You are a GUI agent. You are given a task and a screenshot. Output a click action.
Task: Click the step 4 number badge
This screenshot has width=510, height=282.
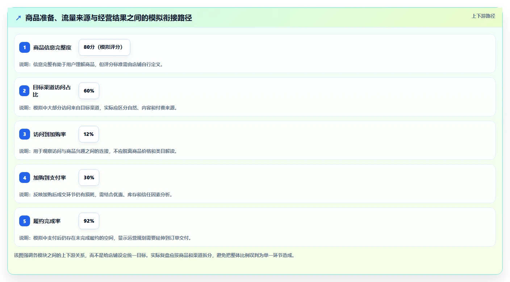[25, 178]
